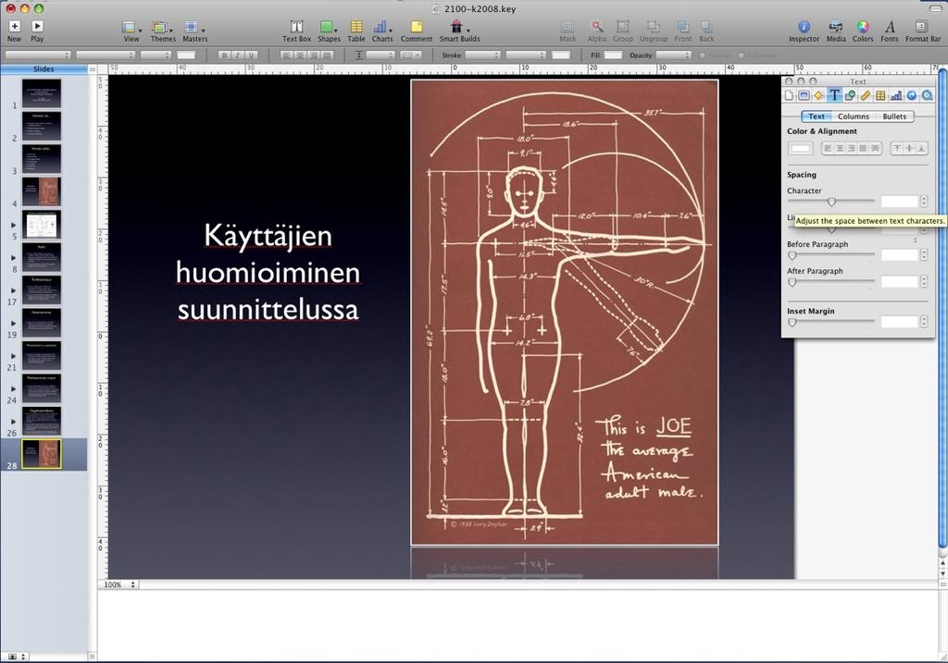Click the New slide icon in the toolbar
The height and width of the screenshot is (663, 948).
[x=15, y=27]
